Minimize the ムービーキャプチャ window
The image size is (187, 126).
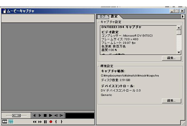point(172,11)
